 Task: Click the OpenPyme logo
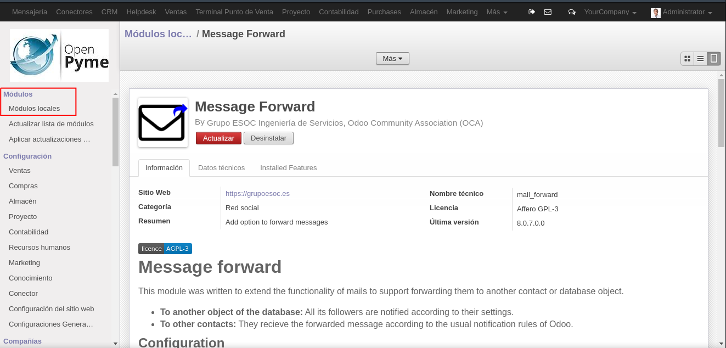pos(59,55)
